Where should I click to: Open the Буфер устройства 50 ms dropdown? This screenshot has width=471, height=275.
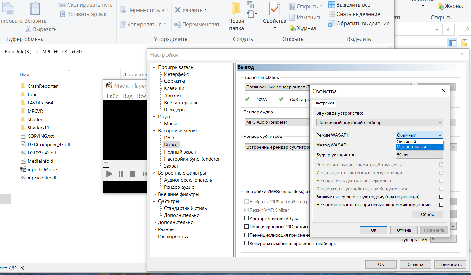click(x=419, y=155)
